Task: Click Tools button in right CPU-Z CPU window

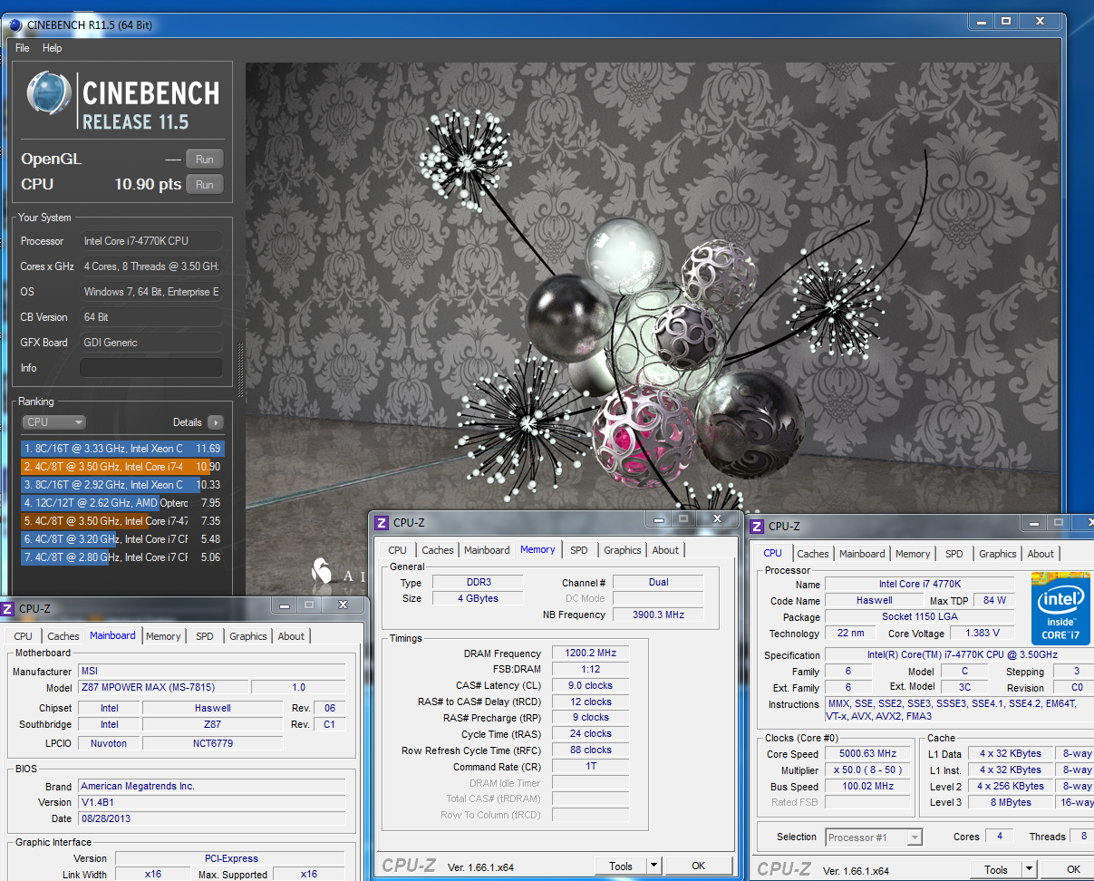Action: [x=996, y=869]
